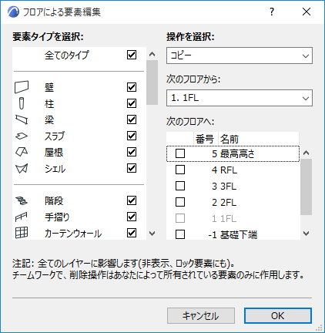The height and width of the screenshot is (333, 325).
Task: Click the shell (シェル) element icon
Action: click(22, 168)
